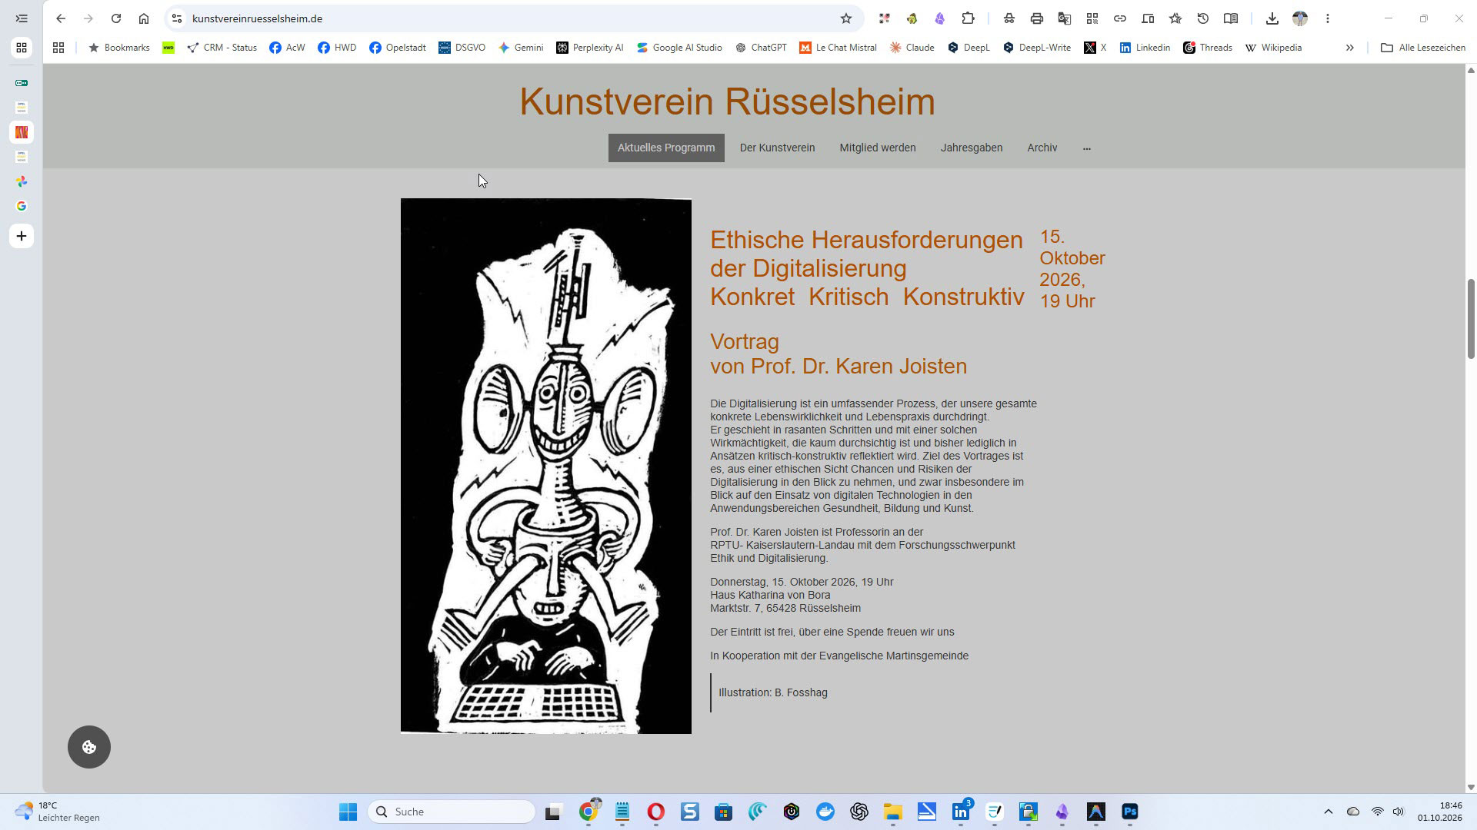
Task: Open the Perplexity AI bookmark
Action: [590, 48]
